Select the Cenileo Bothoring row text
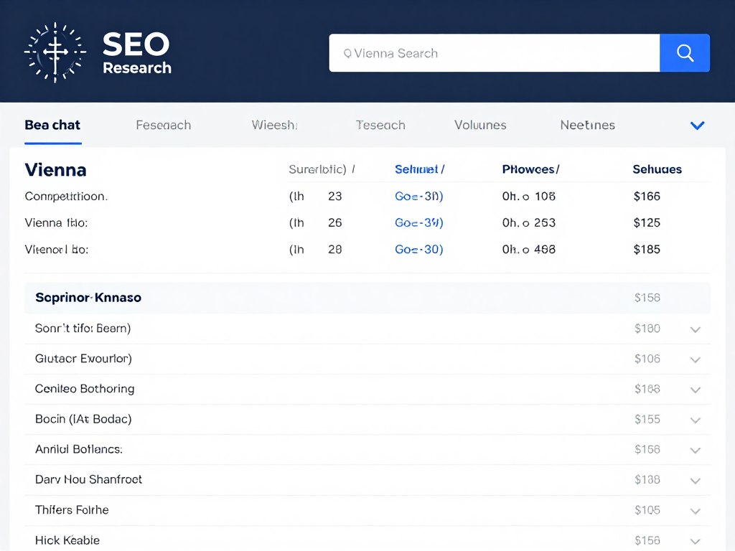The height and width of the screenshot is (551, 735). (85, 389)
